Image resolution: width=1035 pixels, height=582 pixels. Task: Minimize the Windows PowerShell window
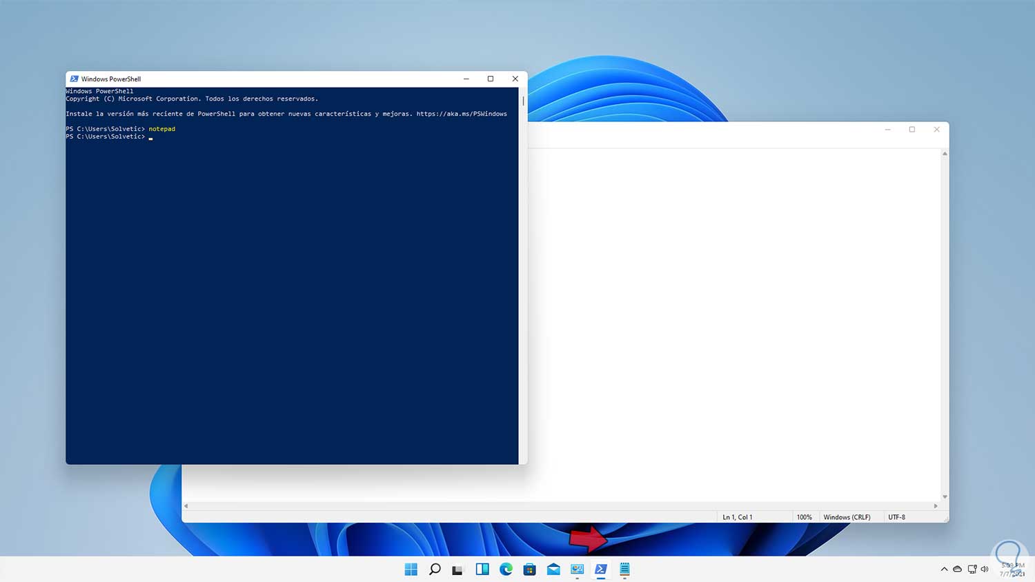[x=466, y=79]
